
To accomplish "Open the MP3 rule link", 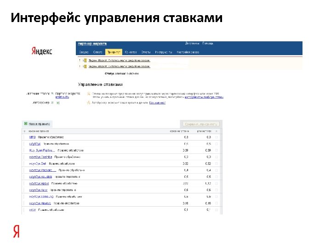I will (32, 137).
